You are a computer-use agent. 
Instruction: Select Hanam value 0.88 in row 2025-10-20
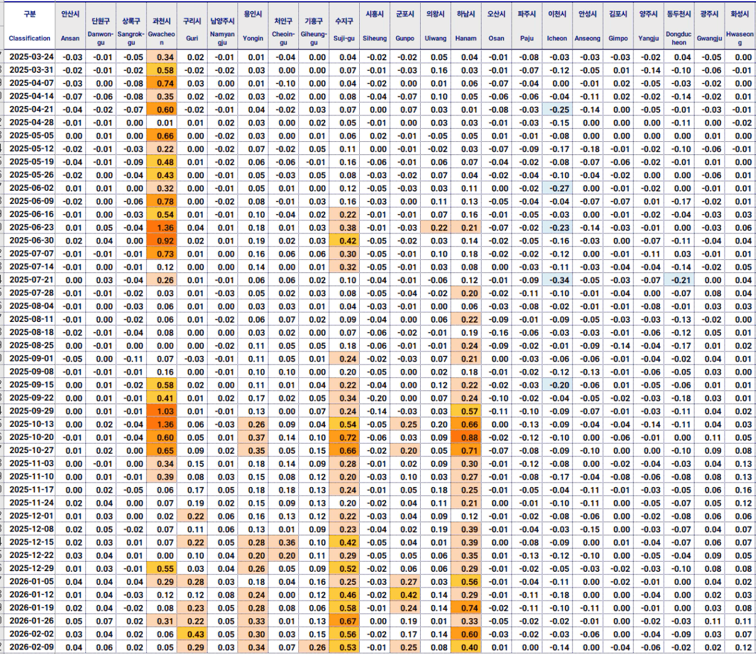tap(466, 437)
